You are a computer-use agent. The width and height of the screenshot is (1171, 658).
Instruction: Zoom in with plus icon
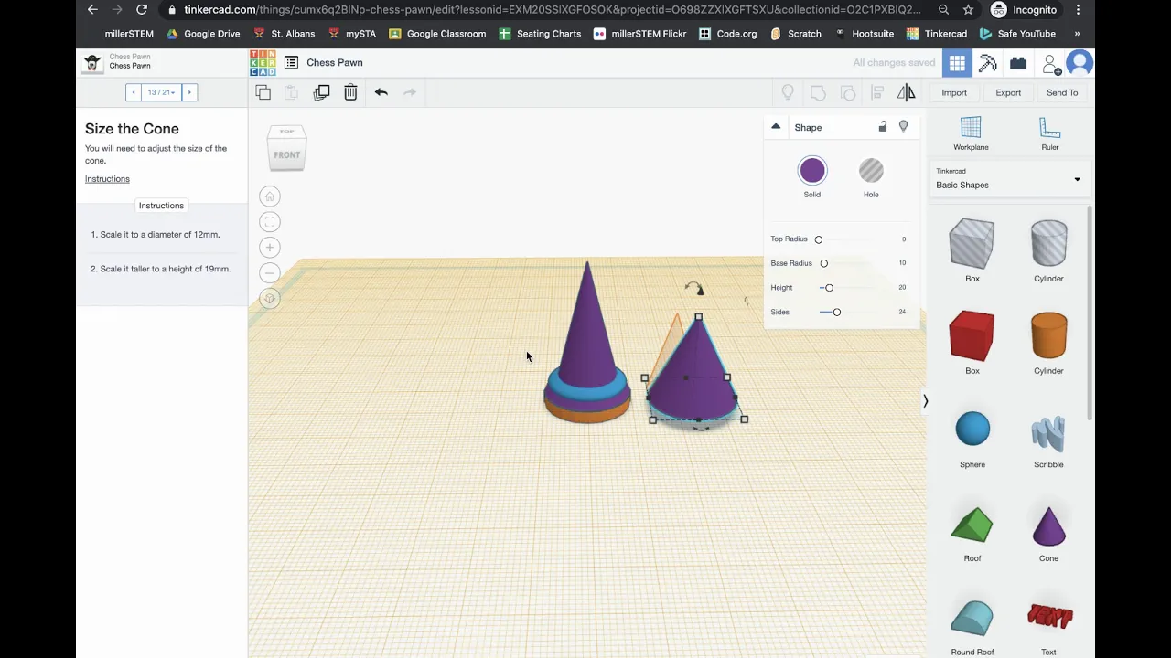click(270, 248)
